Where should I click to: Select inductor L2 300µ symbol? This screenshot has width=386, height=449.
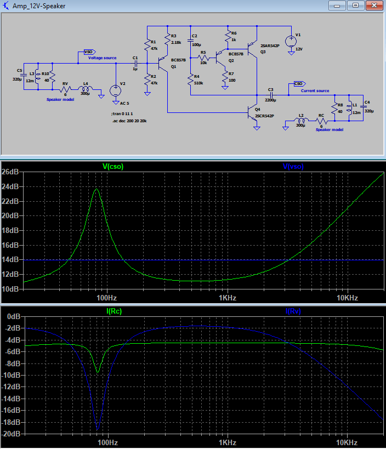[x=301, y=120]
